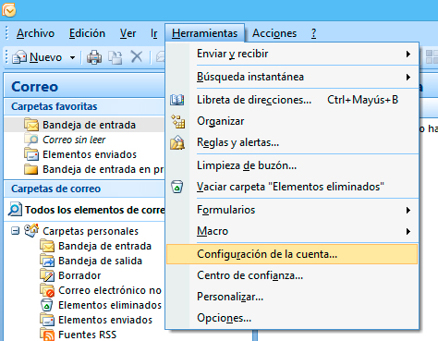
Task: Open the Edición menu
Action: point(87,33)
